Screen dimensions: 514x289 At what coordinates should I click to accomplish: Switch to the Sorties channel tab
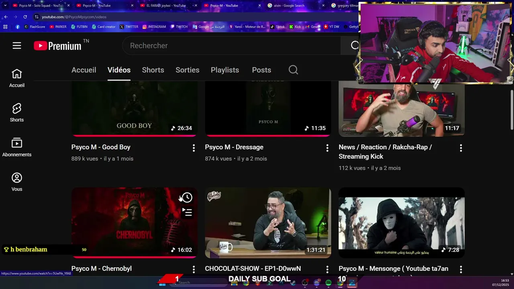pos(188,70)
